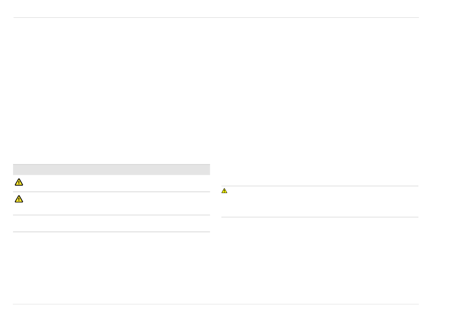Screen dimensions: 459x317
Task: Select the gray table header bar
Action: click(x=112, y=170)
